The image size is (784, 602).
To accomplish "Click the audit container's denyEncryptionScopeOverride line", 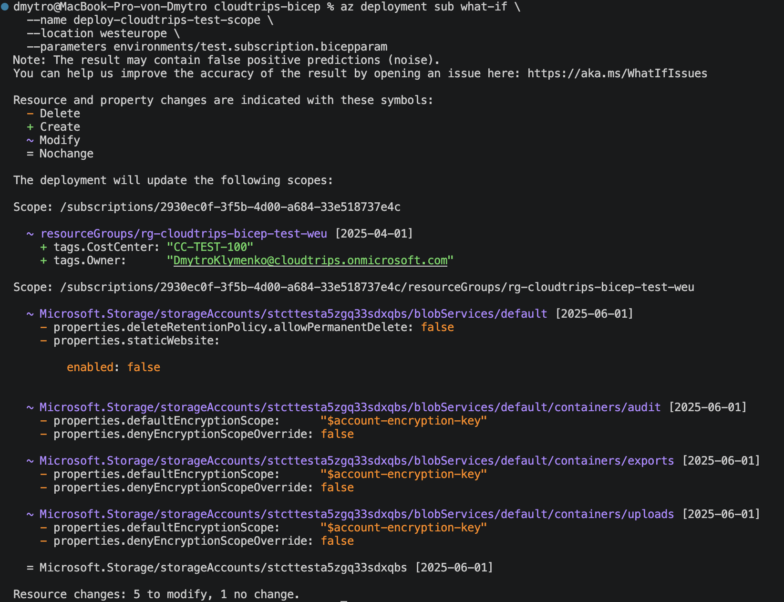I will 197,434.
